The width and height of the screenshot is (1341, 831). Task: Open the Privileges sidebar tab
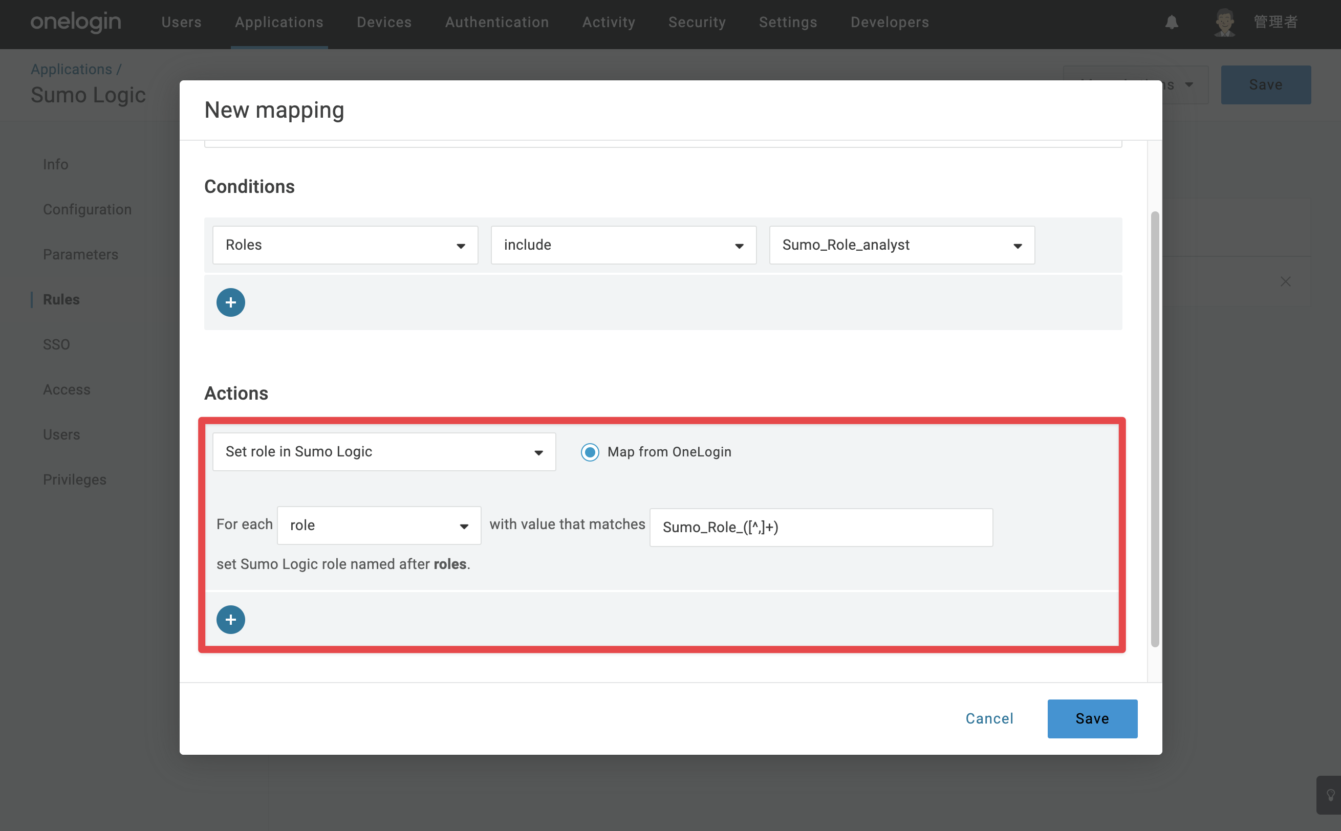(75, 480)
